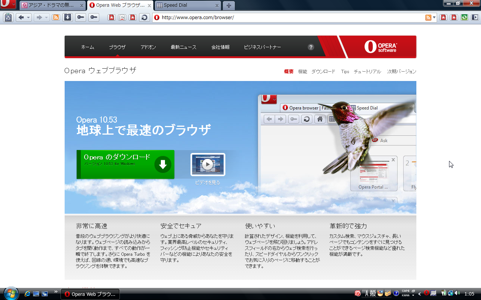Open the チュートリアル link

(367, 72)
